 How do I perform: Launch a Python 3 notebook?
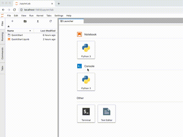pos(86,50)
